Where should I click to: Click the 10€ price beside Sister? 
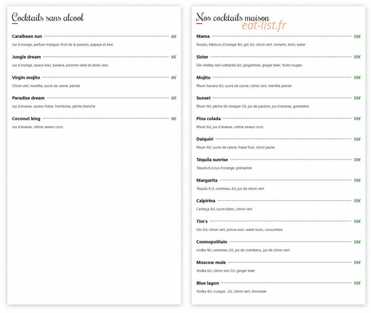click(357, 57)
